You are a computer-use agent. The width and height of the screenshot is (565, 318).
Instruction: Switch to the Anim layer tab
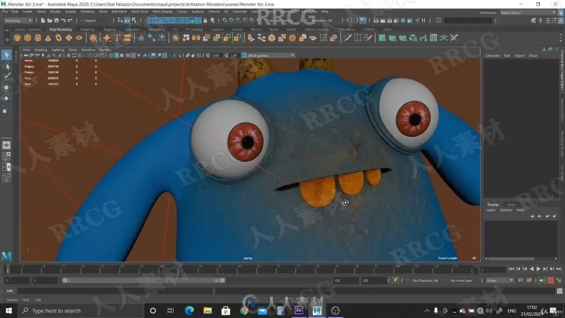pyautogui.click(x=511, y=204)
